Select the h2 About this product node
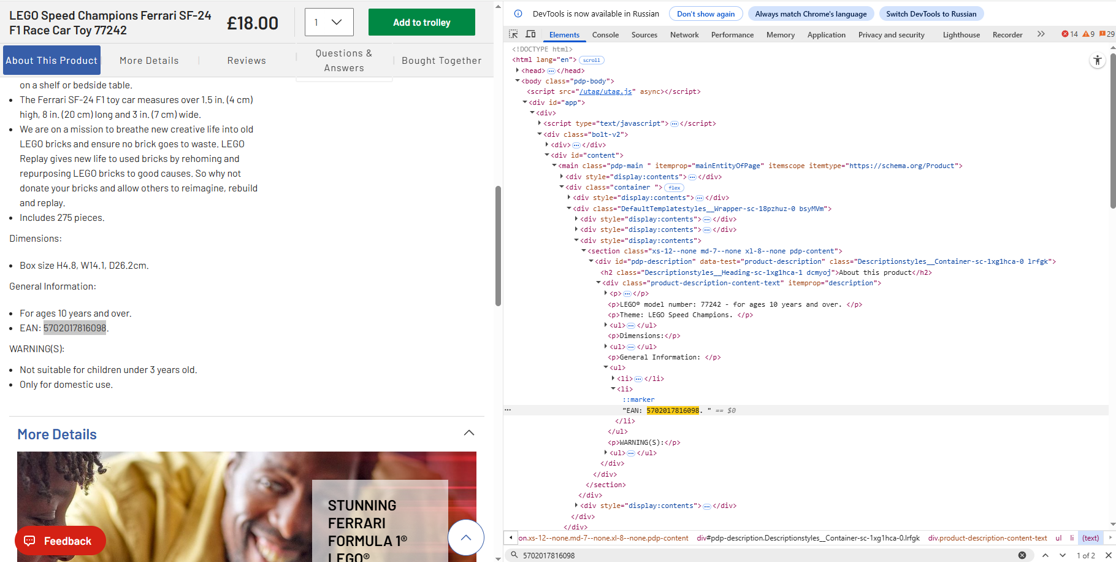Viewport: 1116px width, 562px height. click(766, 272)
